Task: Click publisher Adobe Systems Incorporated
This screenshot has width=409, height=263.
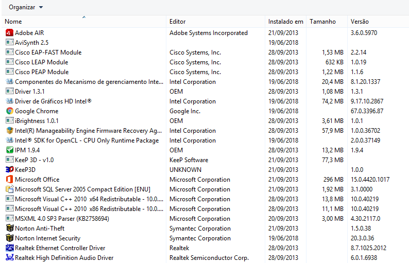Action: (209, 33)
